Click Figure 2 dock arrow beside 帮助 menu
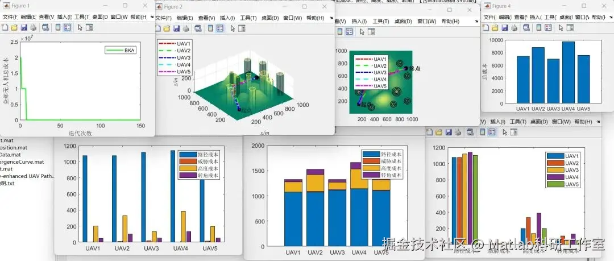The height and width of the screenshot is (261, 614). pos(330,18)
